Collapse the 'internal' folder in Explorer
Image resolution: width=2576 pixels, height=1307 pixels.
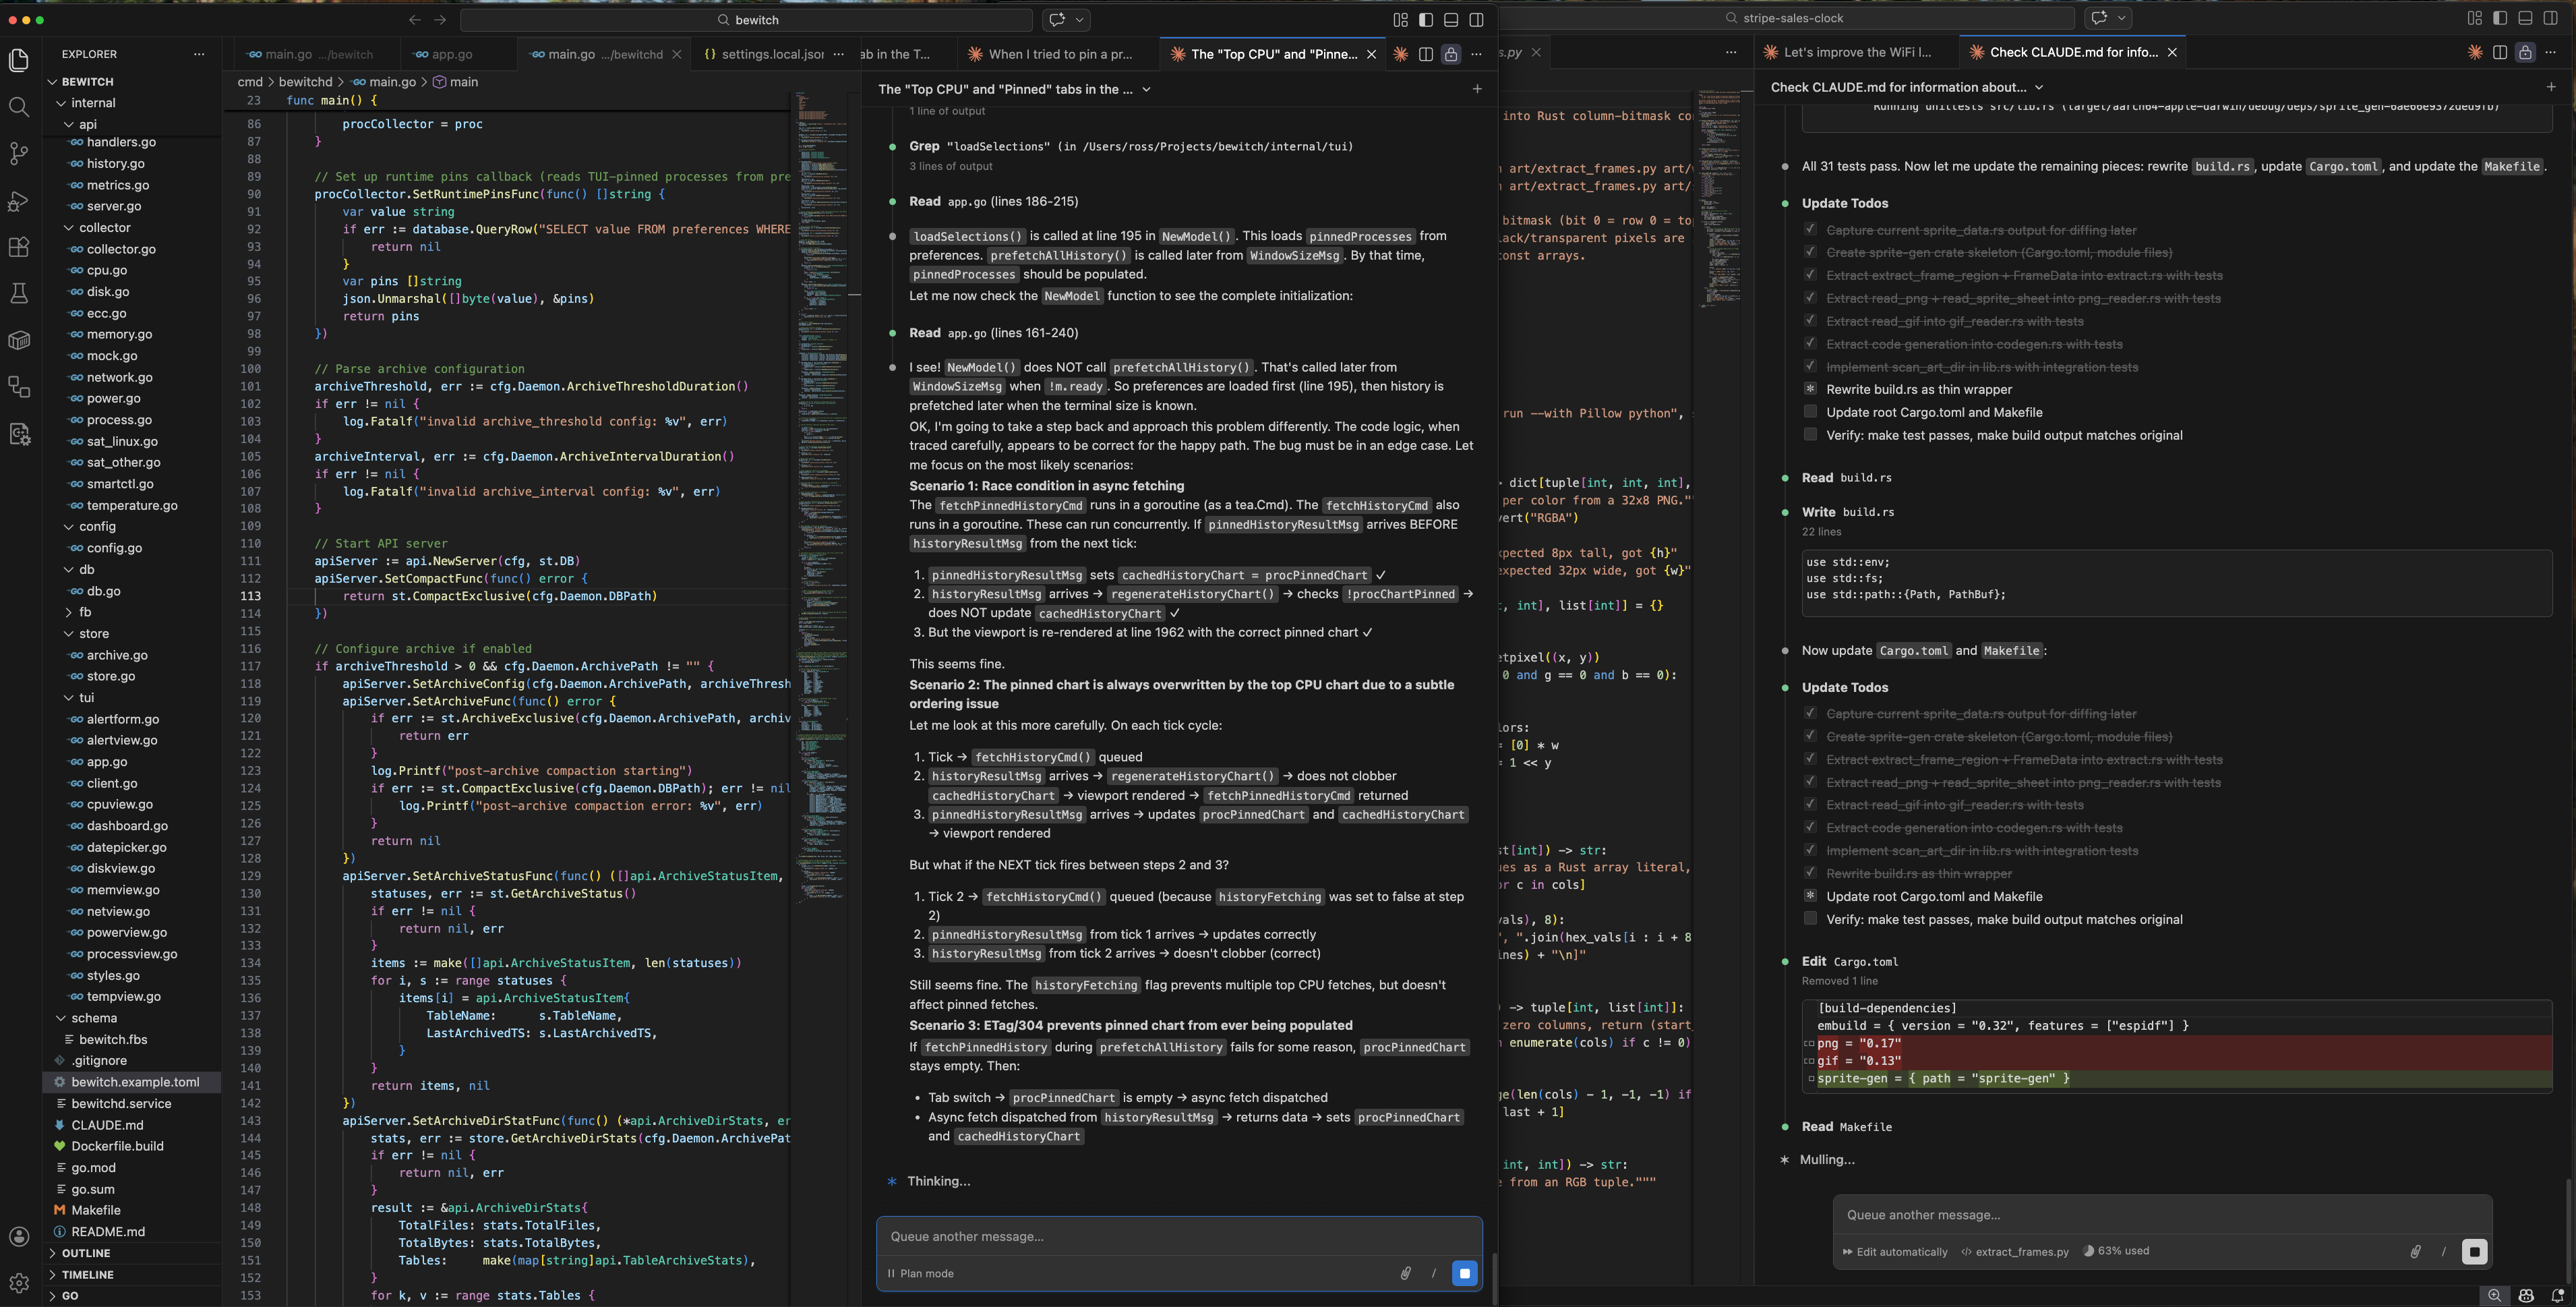pos(93,102)
